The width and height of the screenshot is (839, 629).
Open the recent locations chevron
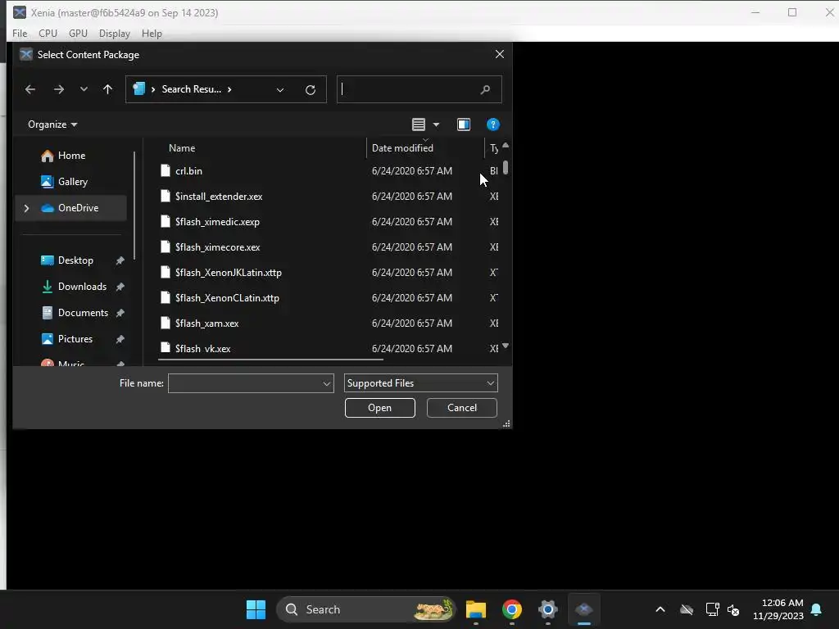click(x=84, y=89)
